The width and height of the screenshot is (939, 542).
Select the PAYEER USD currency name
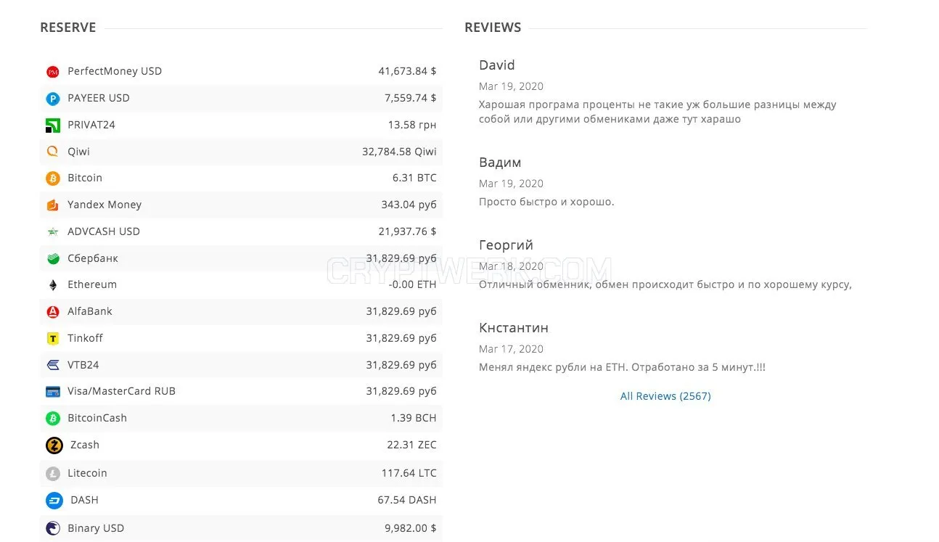[99, 98]
